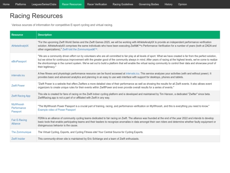The height and width of the screenshot is (173, 230).
Task: Go to the Home page
Action: [6, 4]
